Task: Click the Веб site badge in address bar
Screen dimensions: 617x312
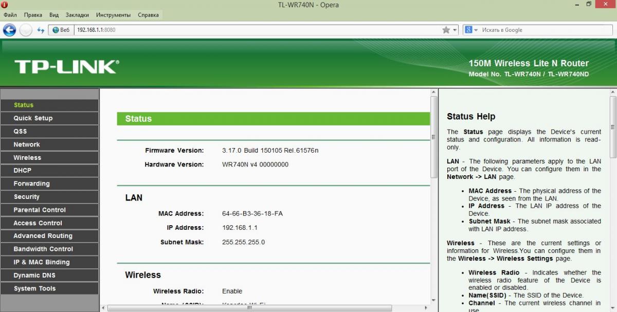Action: point(61,30)
